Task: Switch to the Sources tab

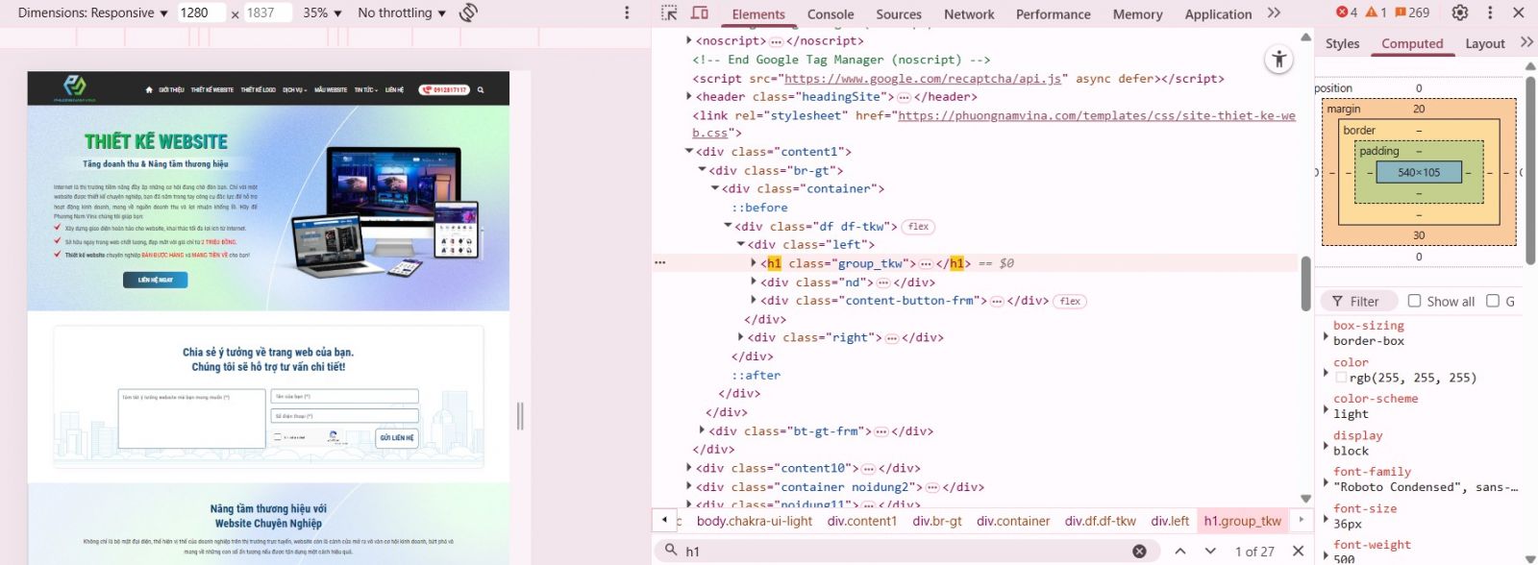Action: click(899, 14)
